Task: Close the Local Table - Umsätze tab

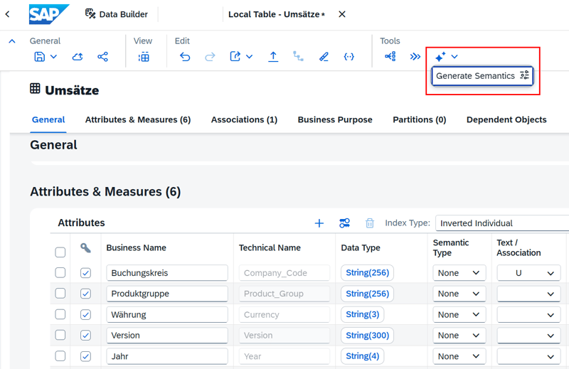Action: coord(342,14)
